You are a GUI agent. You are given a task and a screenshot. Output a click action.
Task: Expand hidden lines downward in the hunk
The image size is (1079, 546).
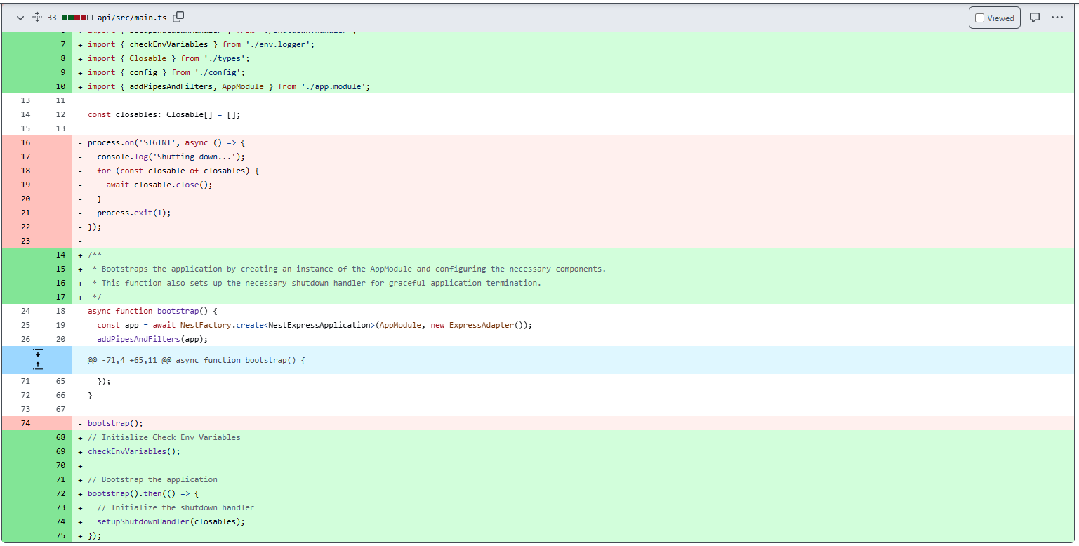37,353
